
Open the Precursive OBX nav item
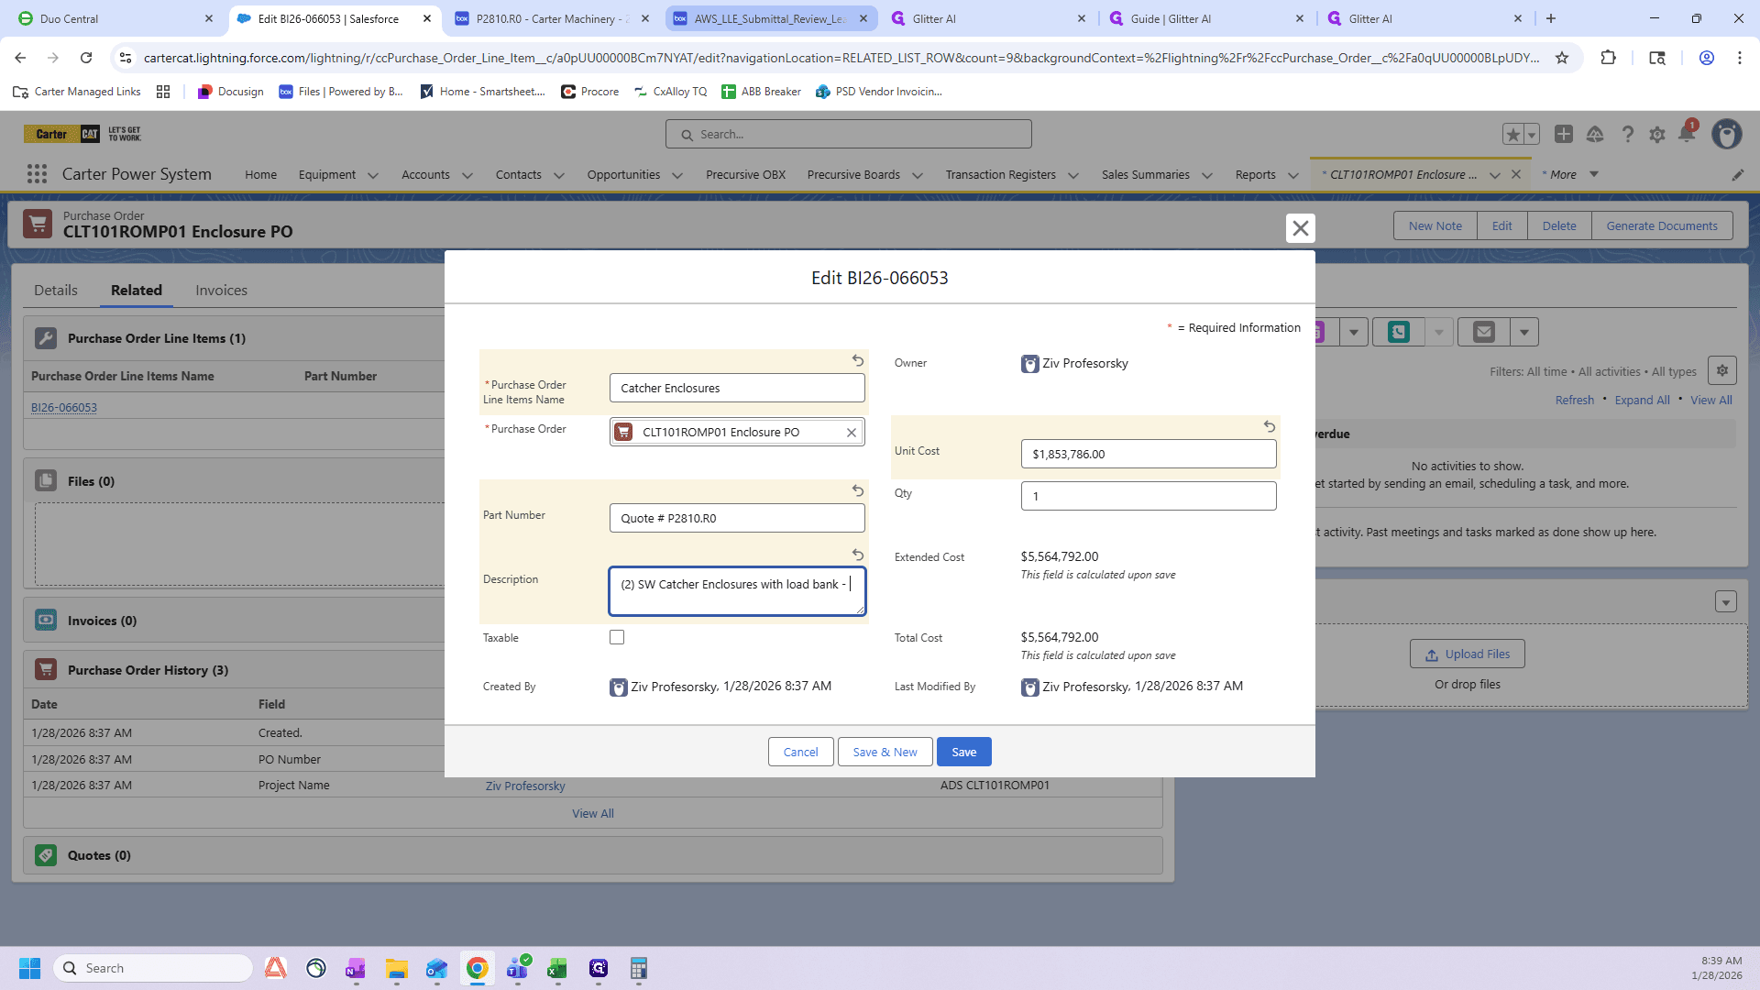(745, 175)
